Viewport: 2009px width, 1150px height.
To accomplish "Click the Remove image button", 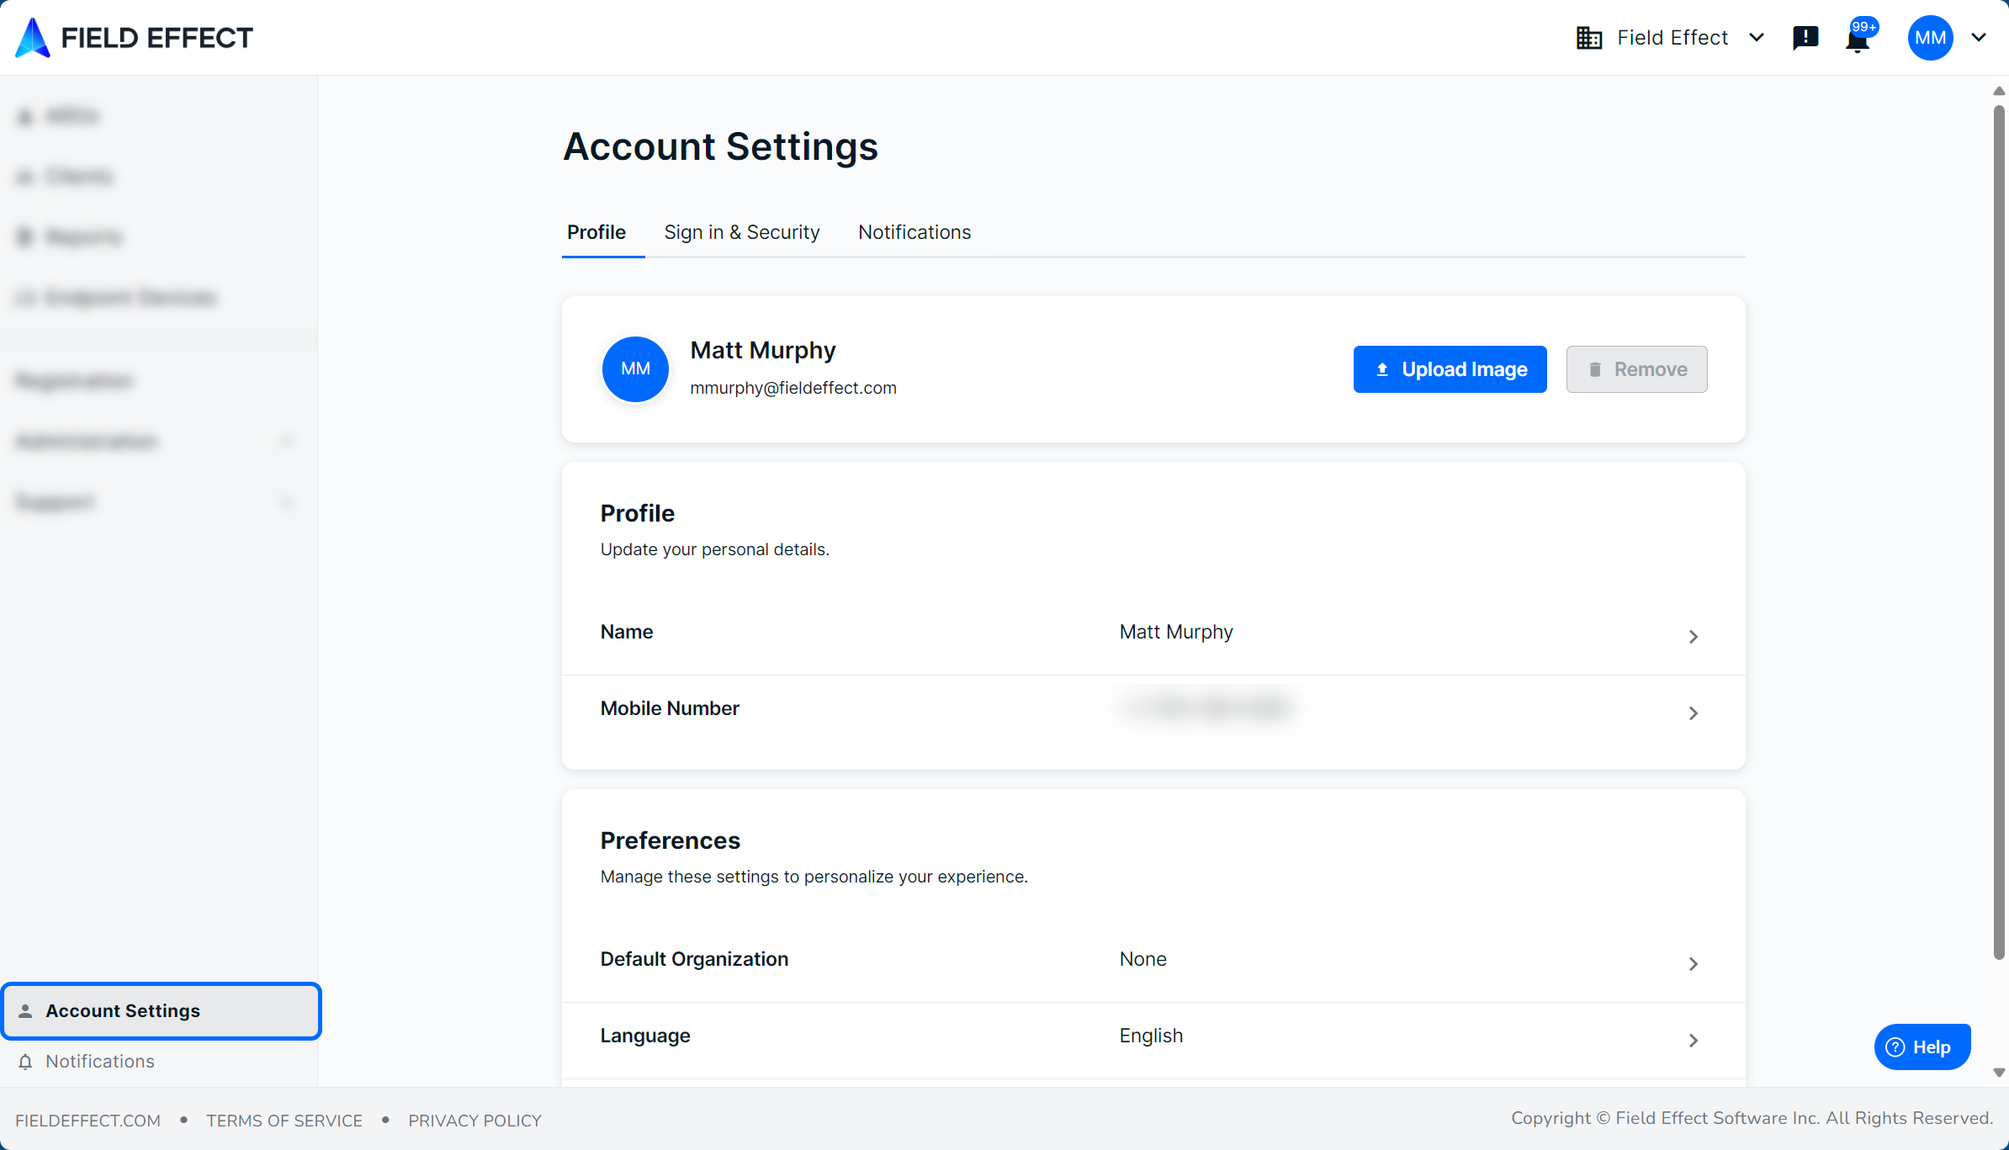I will pyautogui.click(x=1636, y=369).
